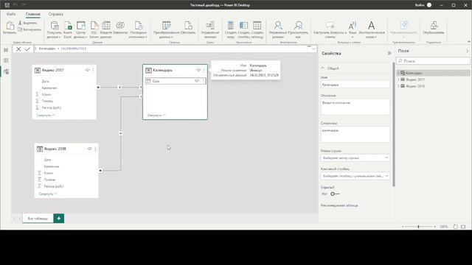Open the Лингвистическая схема dropdown
The width and height of the screenshot is (472, 265).
point(372,29)
